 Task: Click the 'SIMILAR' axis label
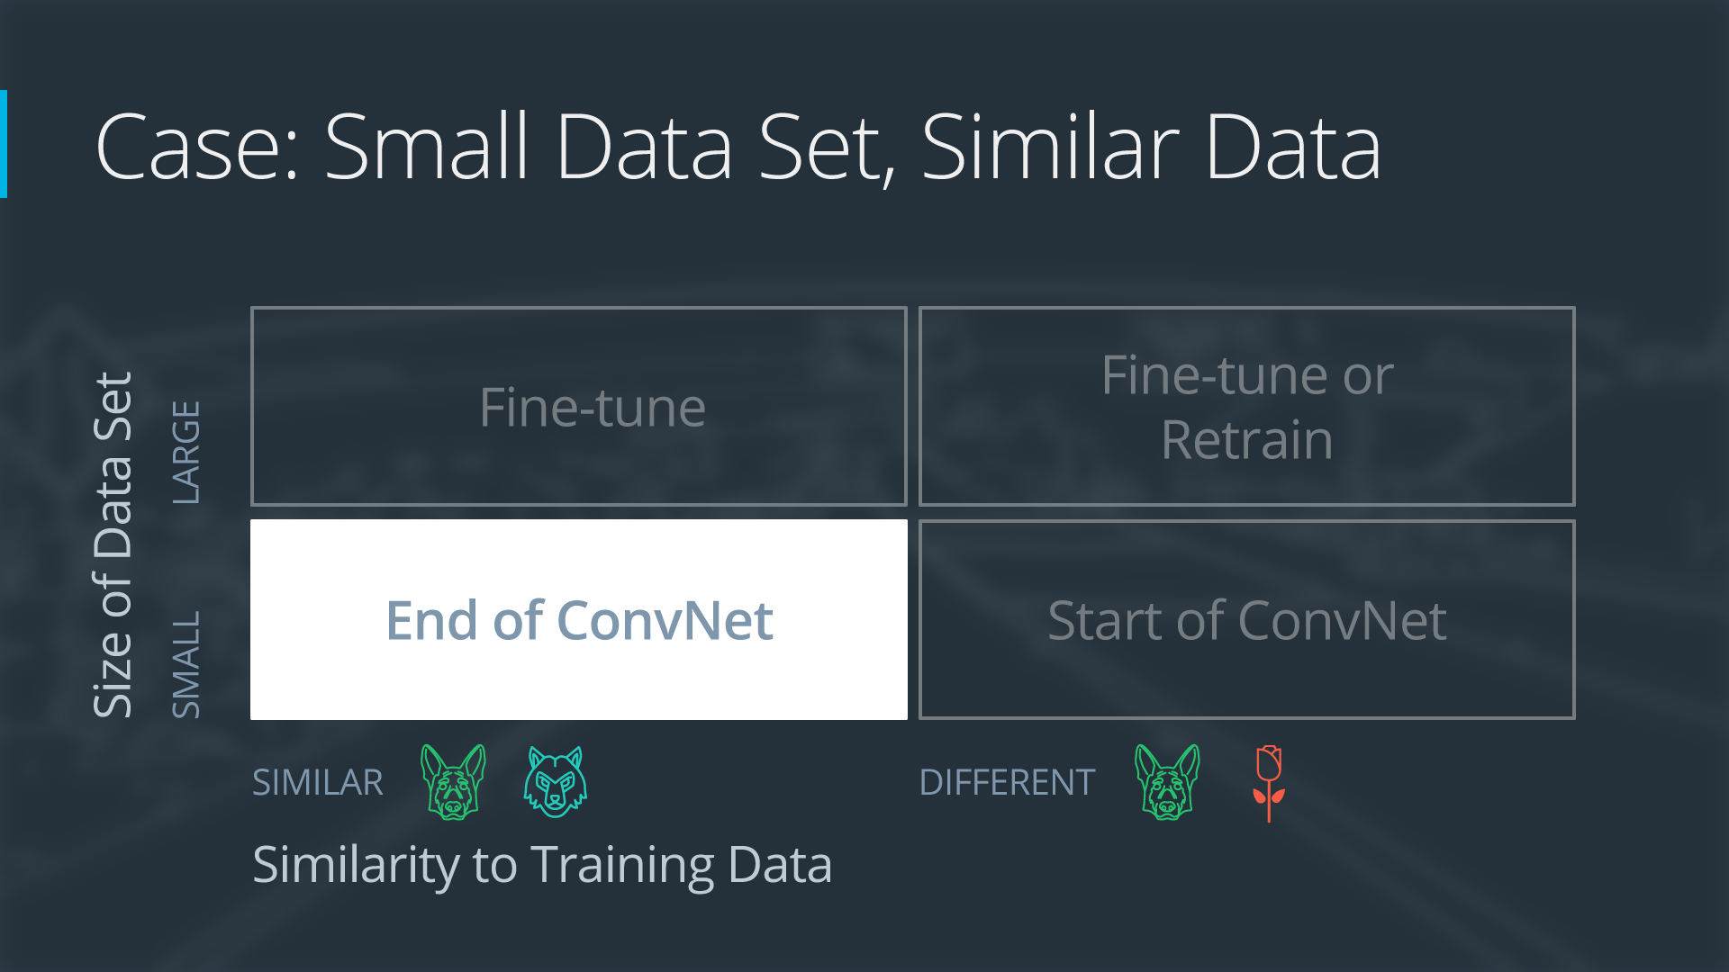[x=318, y=782]
